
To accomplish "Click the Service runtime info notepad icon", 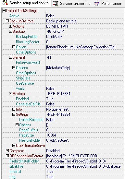I will click(x=56, y=3).
